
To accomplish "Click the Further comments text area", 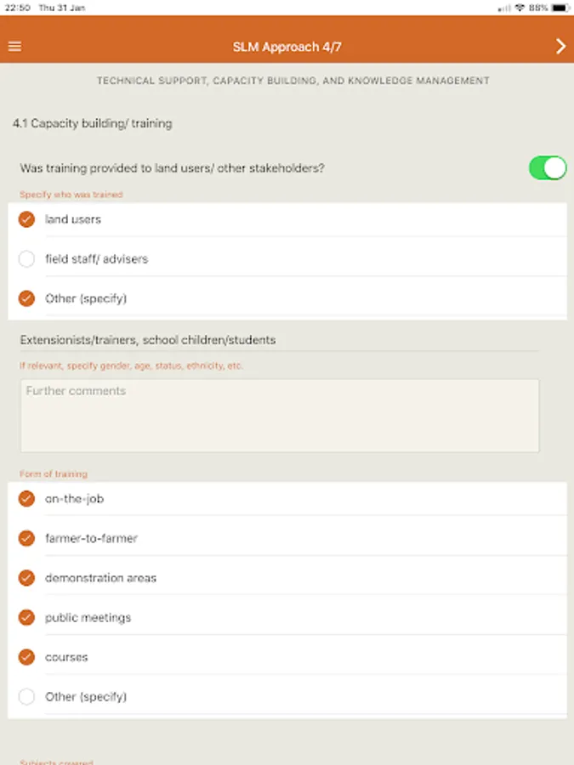I will (x=279, y=415).
